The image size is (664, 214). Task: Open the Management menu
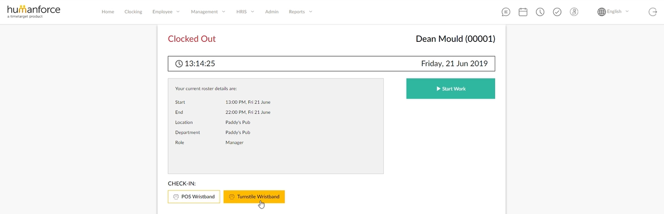(204, 12)
